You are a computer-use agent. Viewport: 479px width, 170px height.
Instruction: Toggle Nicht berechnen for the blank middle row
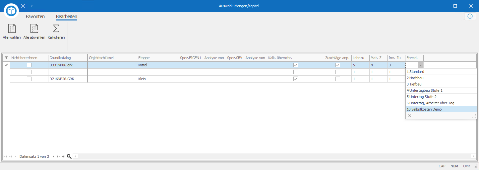29,72
